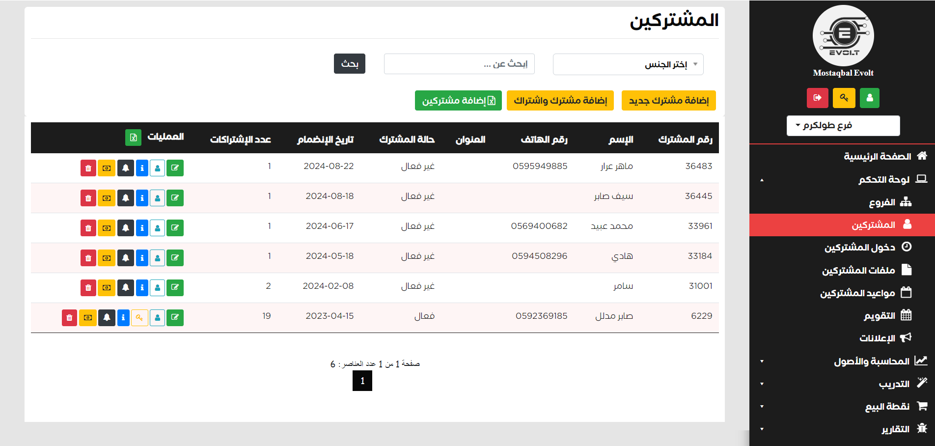Click the profile icon for subscriber 6229
This screenshot has width=935, height=446.
[x=157, y=318]
